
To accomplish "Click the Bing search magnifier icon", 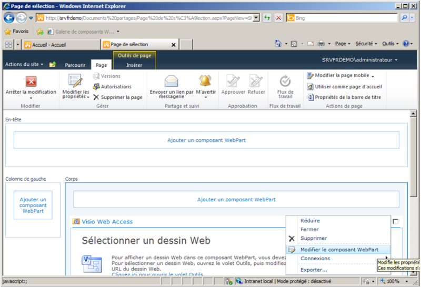I will (x=404, y=18).
